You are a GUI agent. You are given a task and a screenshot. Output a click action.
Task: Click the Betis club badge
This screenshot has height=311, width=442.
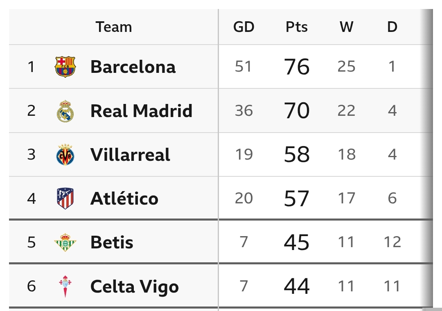[65, 242]
